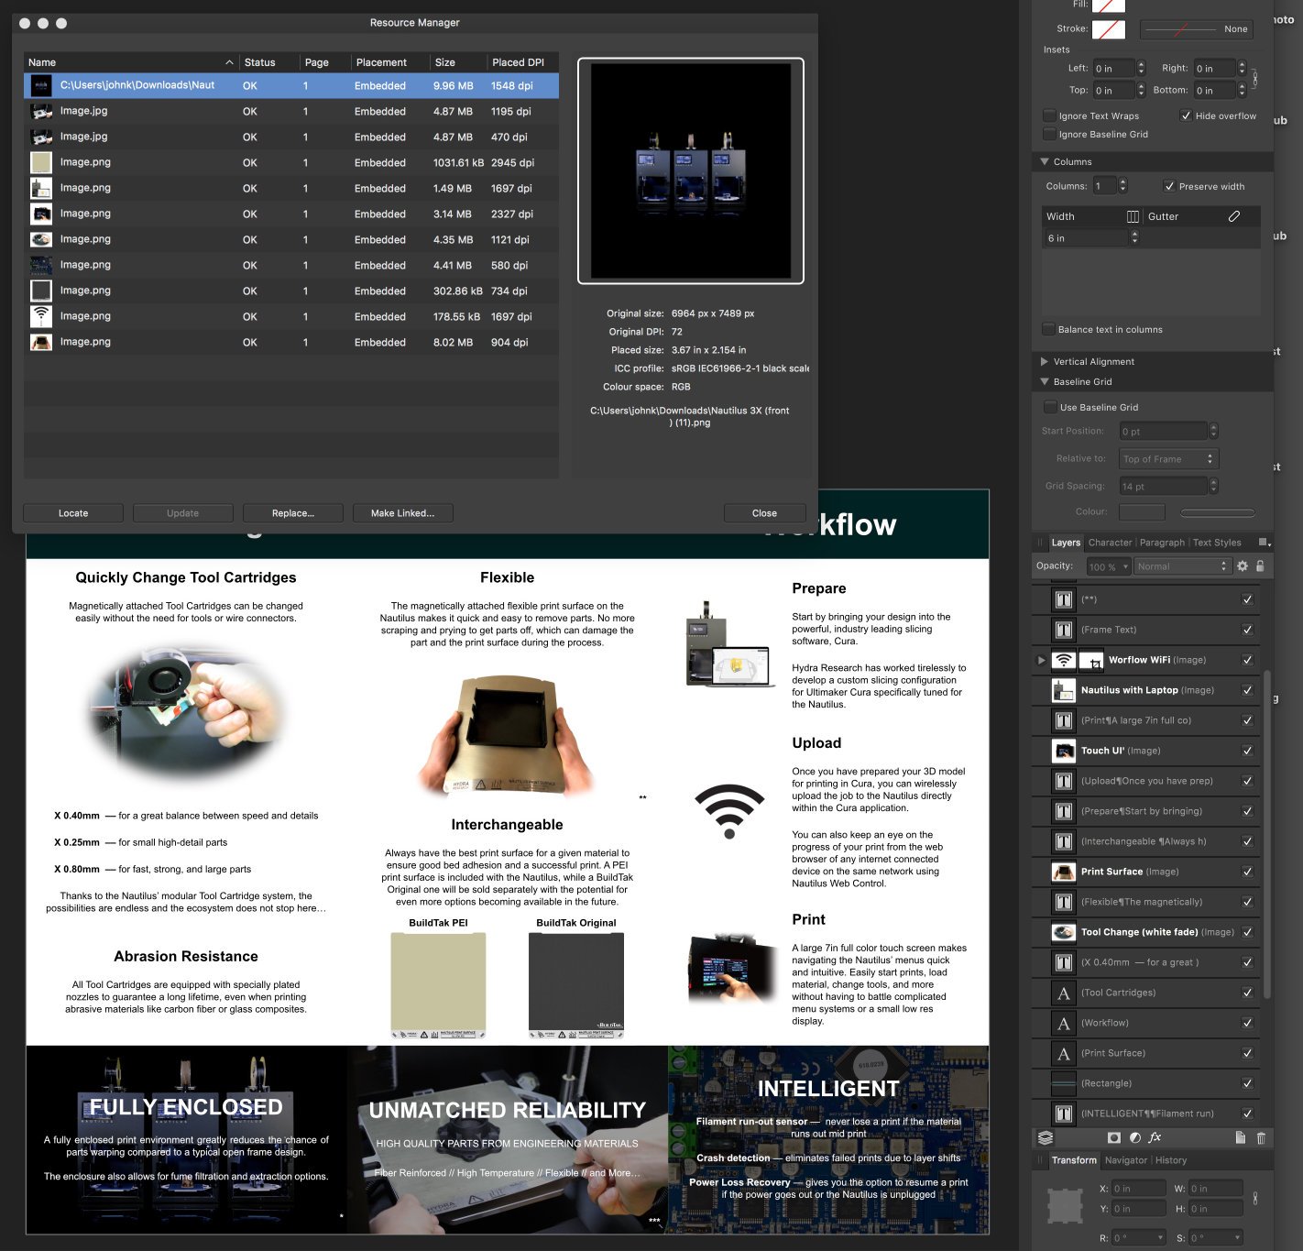Click the (Frame Text) layer frame icon
Image resolution: width=1303 pixels, height=1251 pixels.
click(x=1064, y=630)
